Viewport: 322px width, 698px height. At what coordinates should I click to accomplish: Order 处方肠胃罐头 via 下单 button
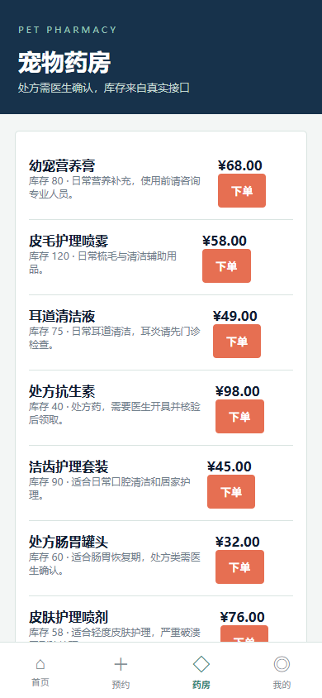click(239, 567)
